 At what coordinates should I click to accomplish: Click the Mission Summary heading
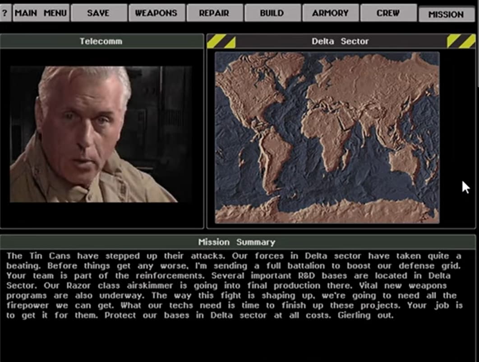coord(237,242)
